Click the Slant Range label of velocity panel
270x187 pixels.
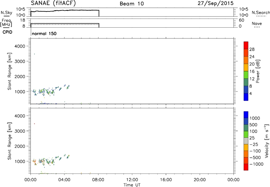9,141
